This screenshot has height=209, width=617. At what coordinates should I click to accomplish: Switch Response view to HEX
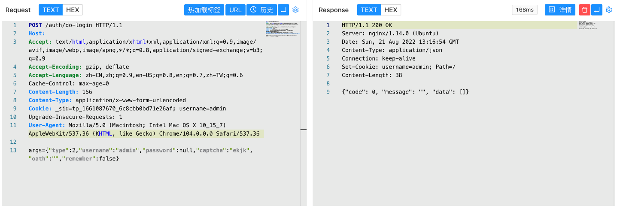coord(391,10)
